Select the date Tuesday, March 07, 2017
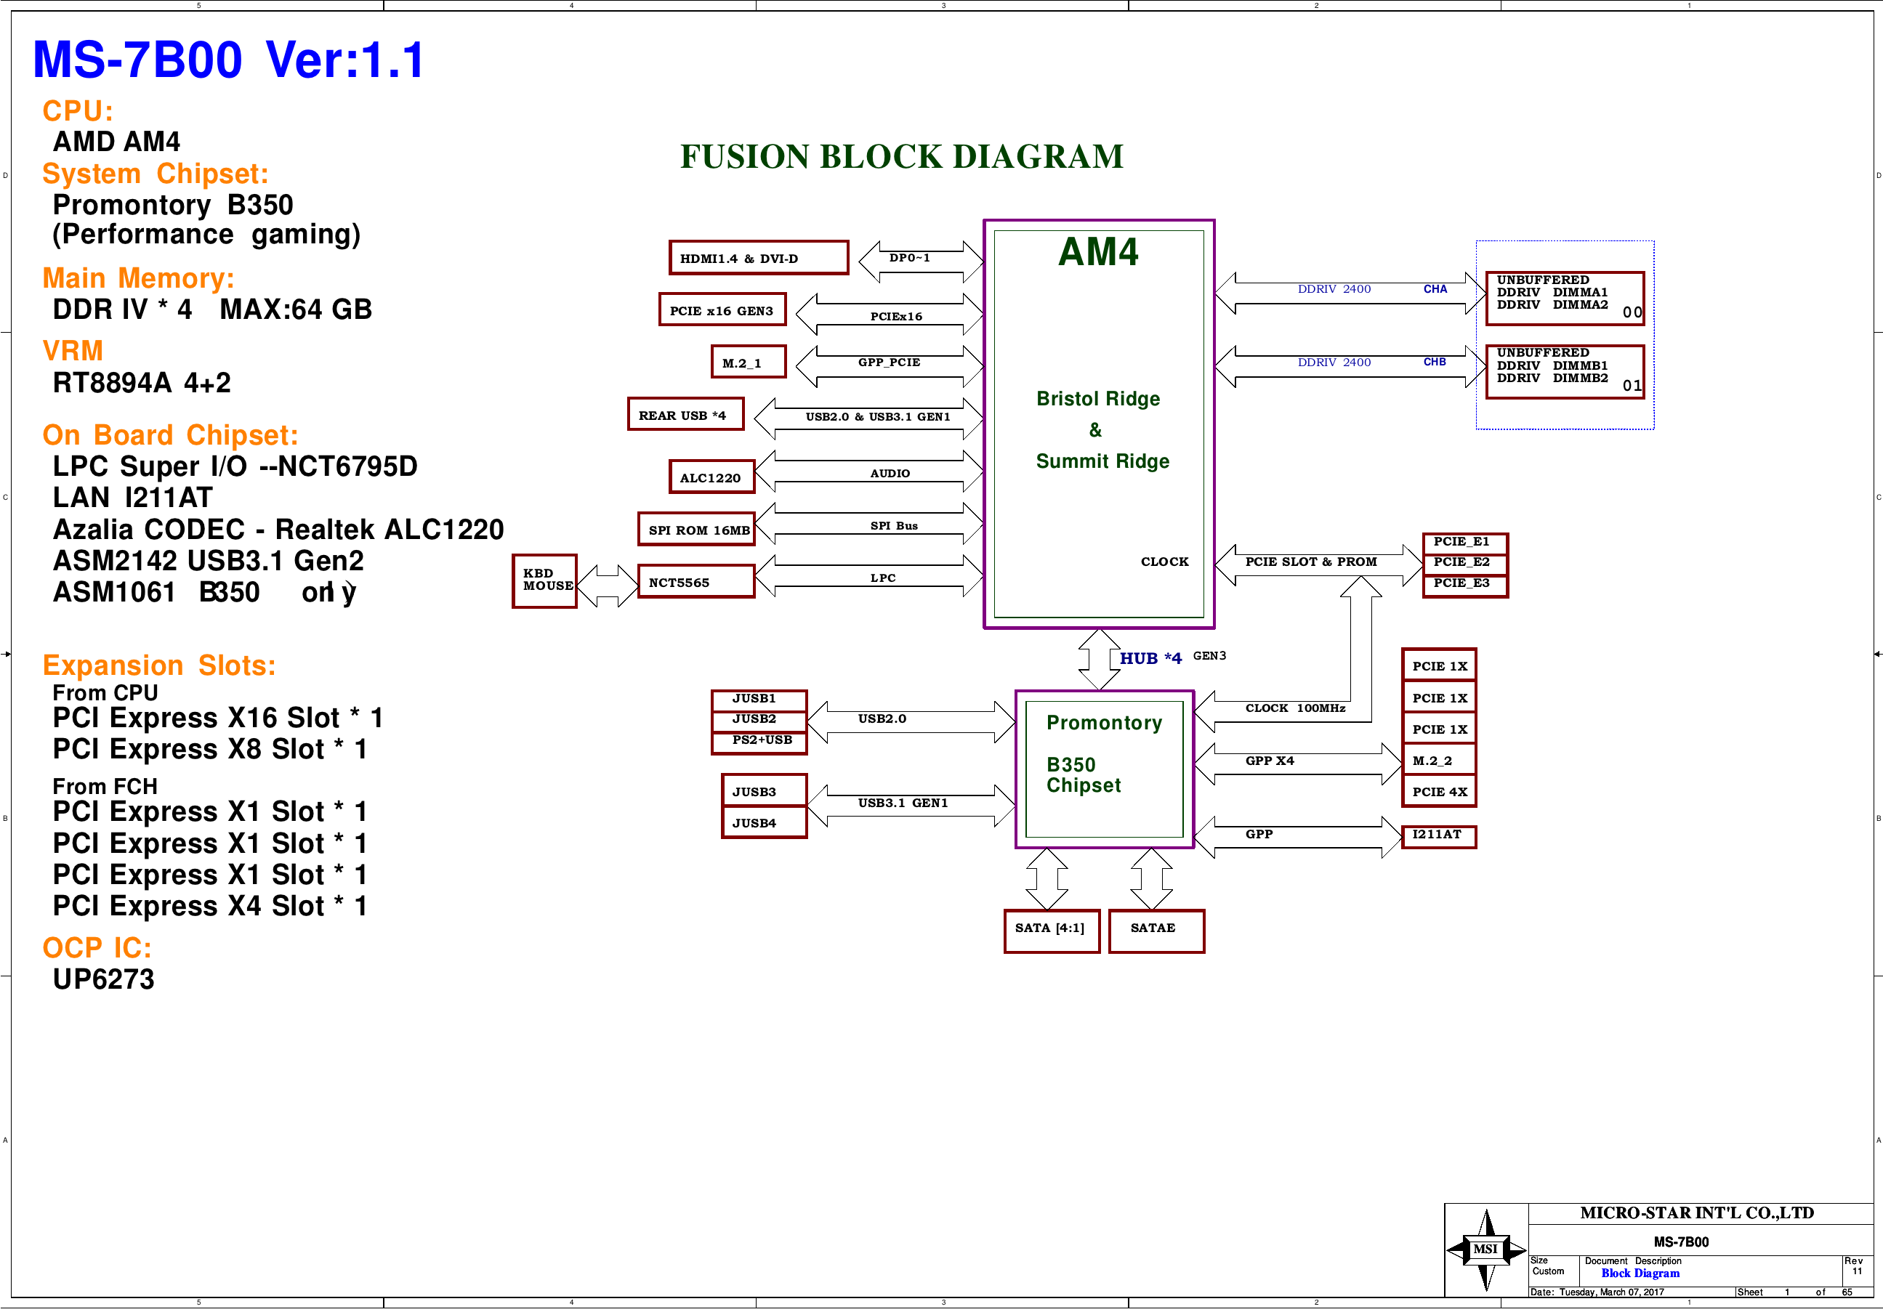Screen dimensions: 1883x1312 (1611, 1292)
